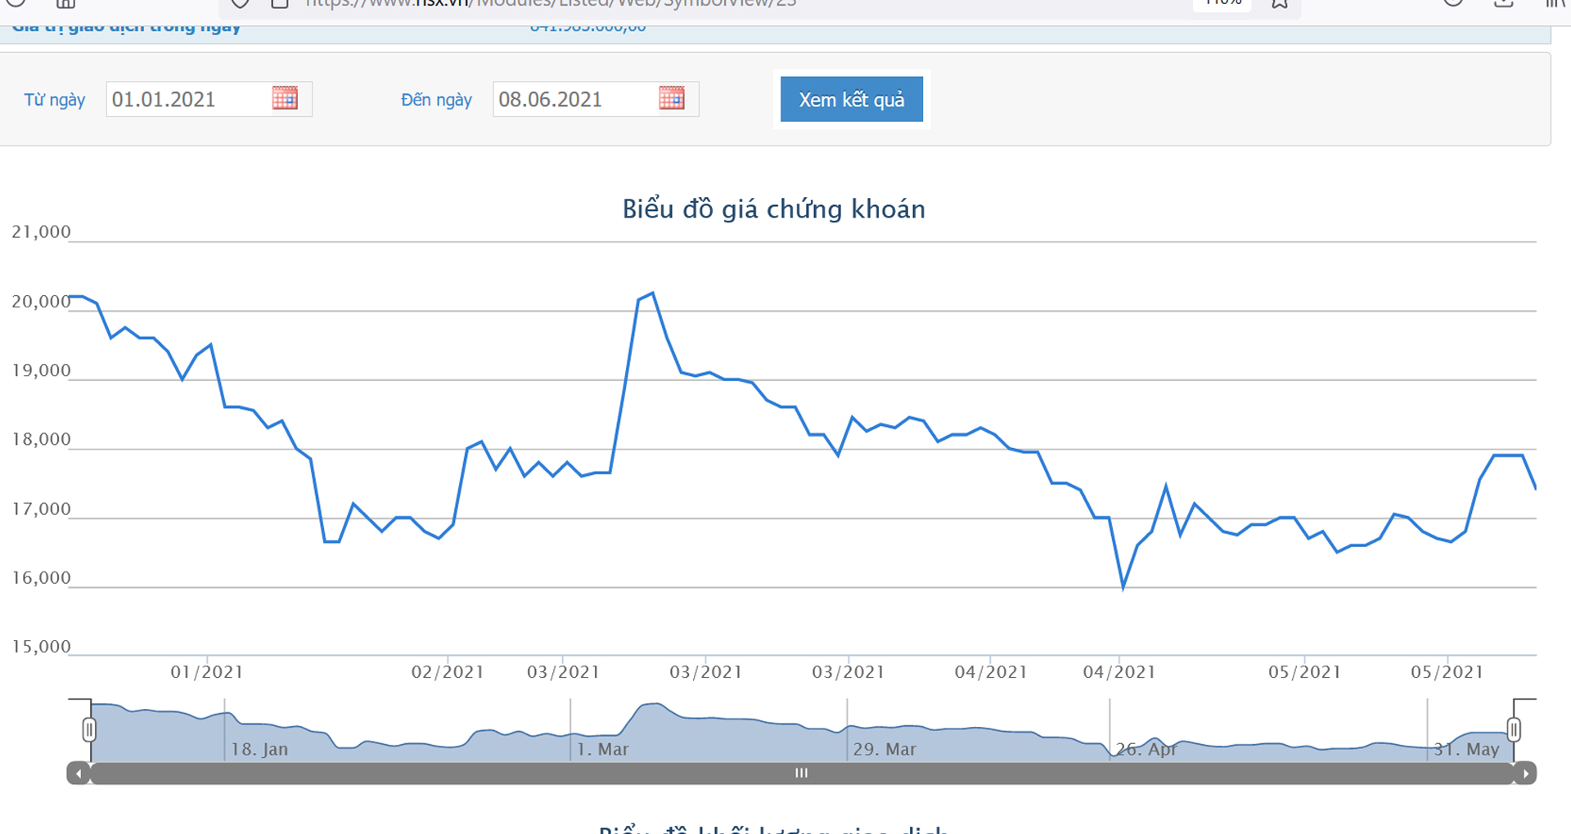Select the 18. Jan marker in the navigator
Viewport: 1571px width, 834px height.
(259, 749)
